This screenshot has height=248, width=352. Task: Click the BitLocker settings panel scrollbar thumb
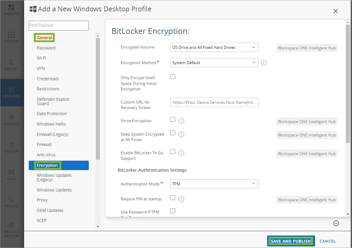coord(348,84)
